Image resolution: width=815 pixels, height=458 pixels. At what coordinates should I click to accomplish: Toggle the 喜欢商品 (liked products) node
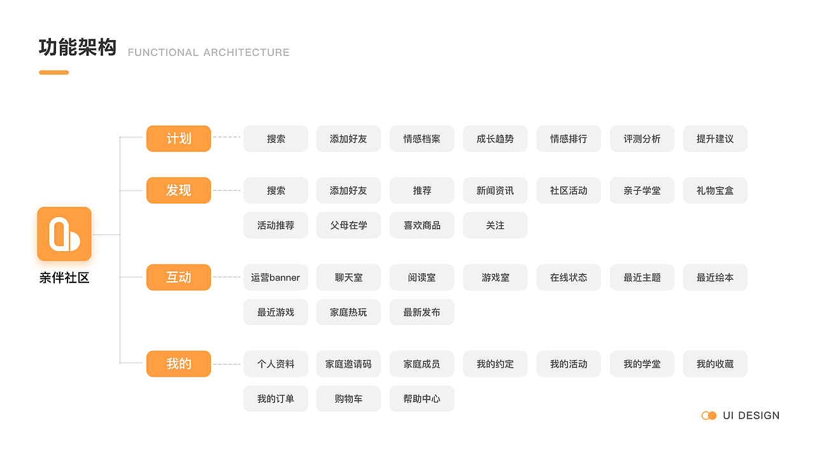(x=422, y=225)
